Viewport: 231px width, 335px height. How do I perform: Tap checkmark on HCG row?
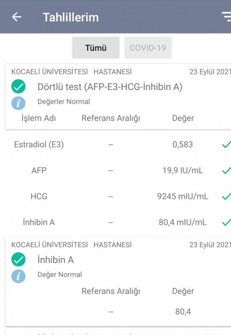[x=226, y=196]
